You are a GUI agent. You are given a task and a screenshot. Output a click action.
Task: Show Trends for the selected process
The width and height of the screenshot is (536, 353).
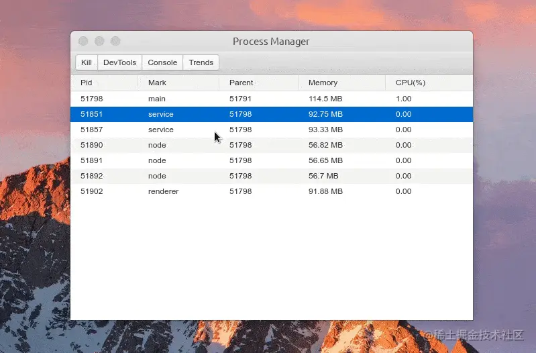pos(201,62)
